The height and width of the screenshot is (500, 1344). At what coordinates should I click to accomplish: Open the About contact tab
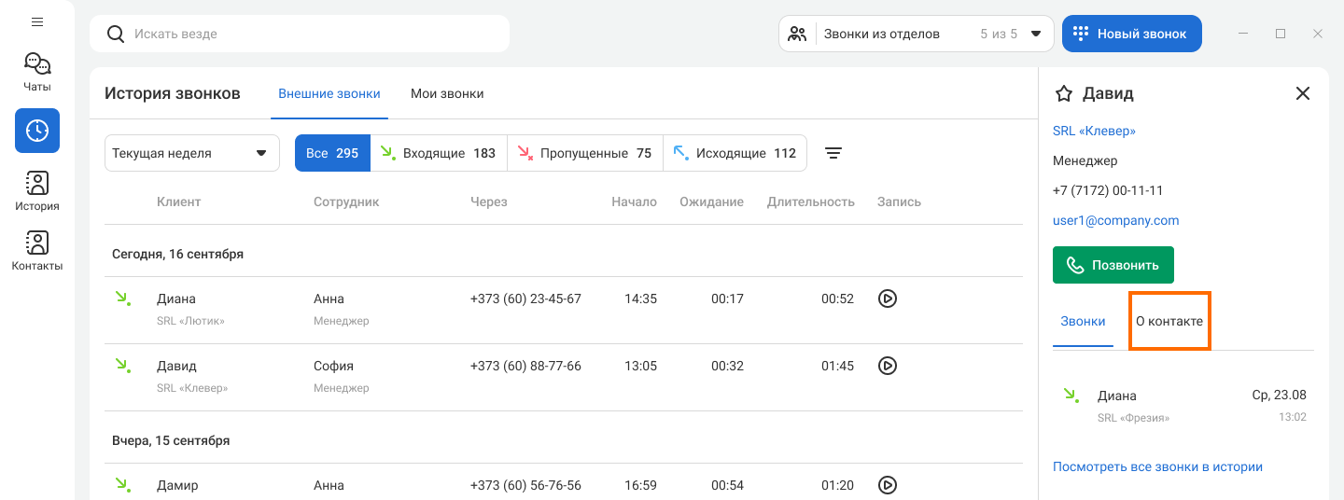point(1169,321)
